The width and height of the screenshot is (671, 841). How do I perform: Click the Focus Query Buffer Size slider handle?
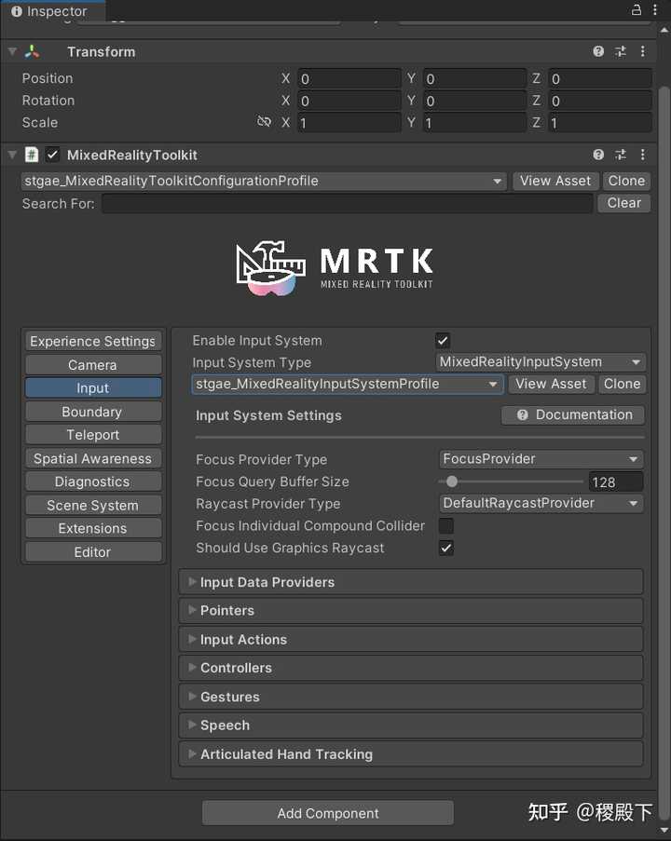click(x=452, y=482)
